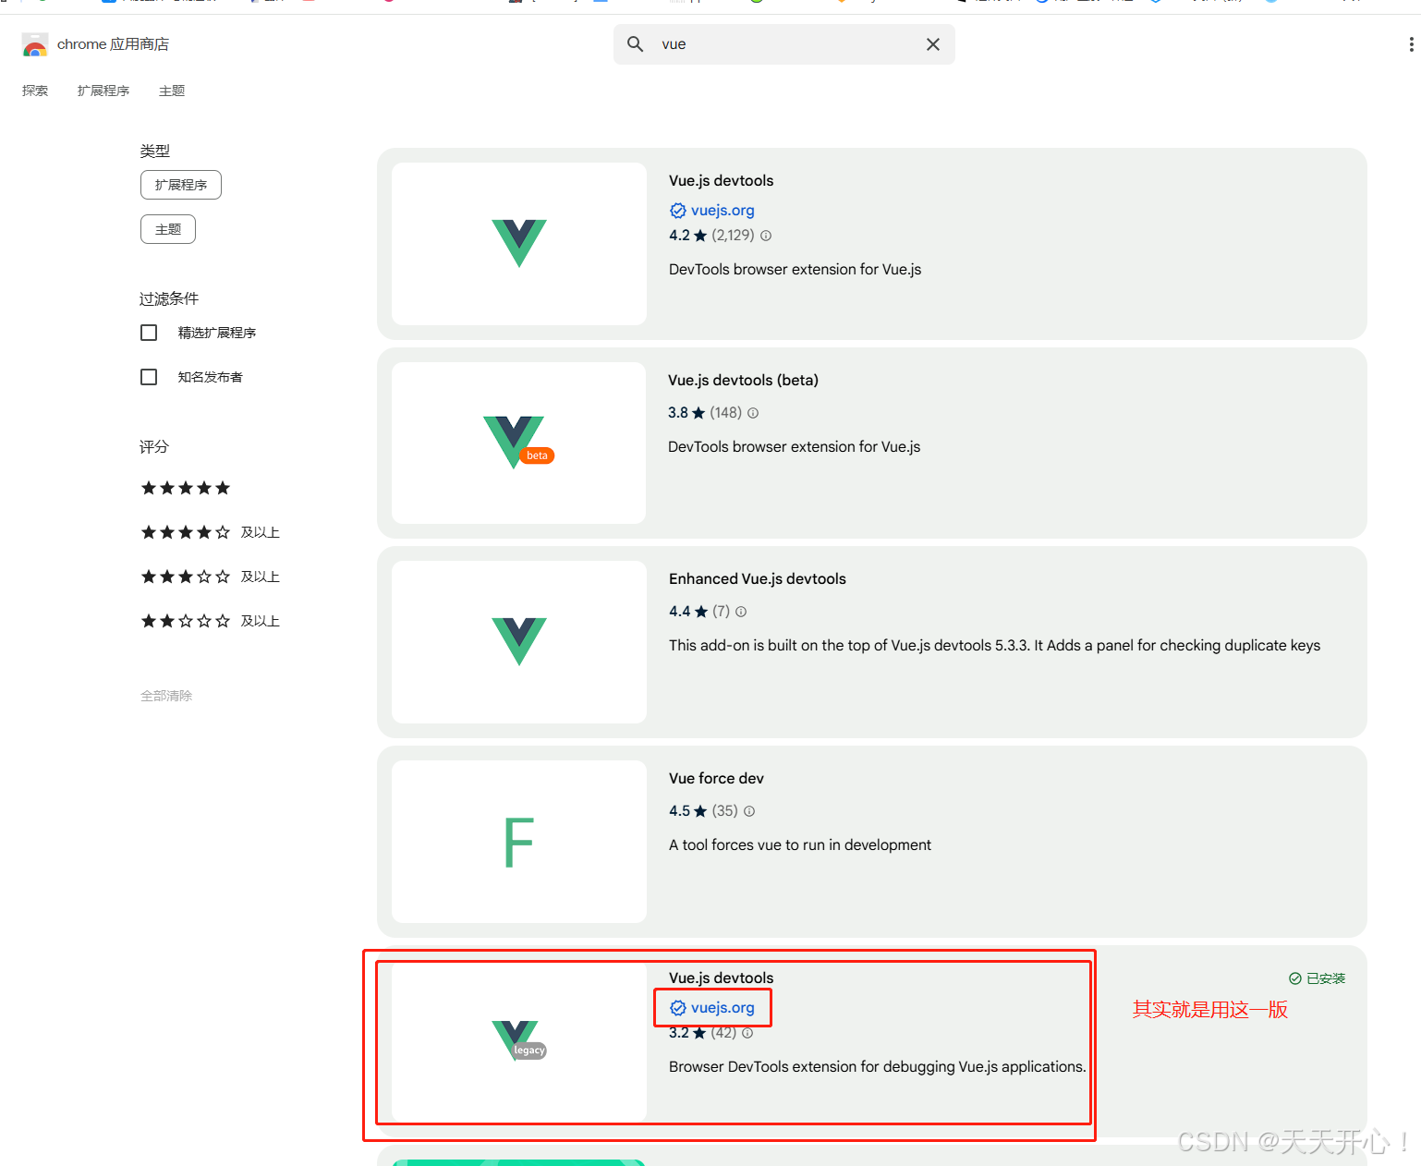This screenshot has width=1421, height=1166.
Task: Filter by five-star rating
Action: coord(186,488)
